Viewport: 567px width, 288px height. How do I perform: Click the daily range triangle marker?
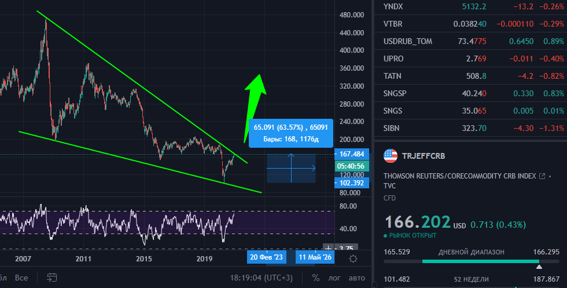[539, 267]
